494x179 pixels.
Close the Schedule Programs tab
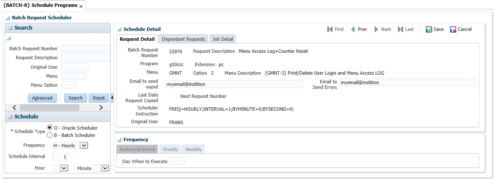pyautogui.click(x=81, y=6)
